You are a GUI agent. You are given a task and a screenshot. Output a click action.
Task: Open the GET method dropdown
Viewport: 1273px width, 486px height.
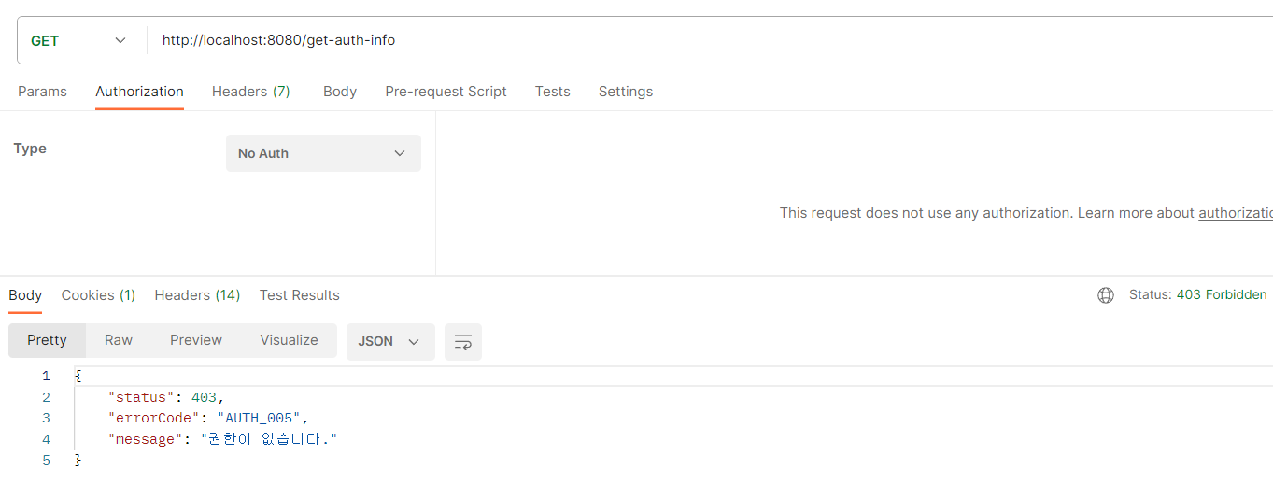79,40
